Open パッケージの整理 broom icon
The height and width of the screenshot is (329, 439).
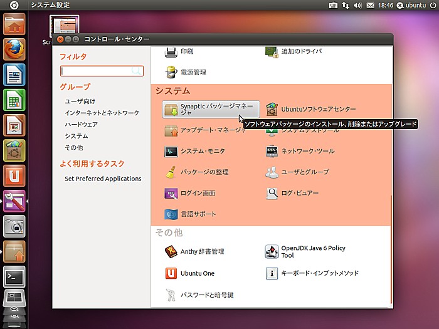171,172
